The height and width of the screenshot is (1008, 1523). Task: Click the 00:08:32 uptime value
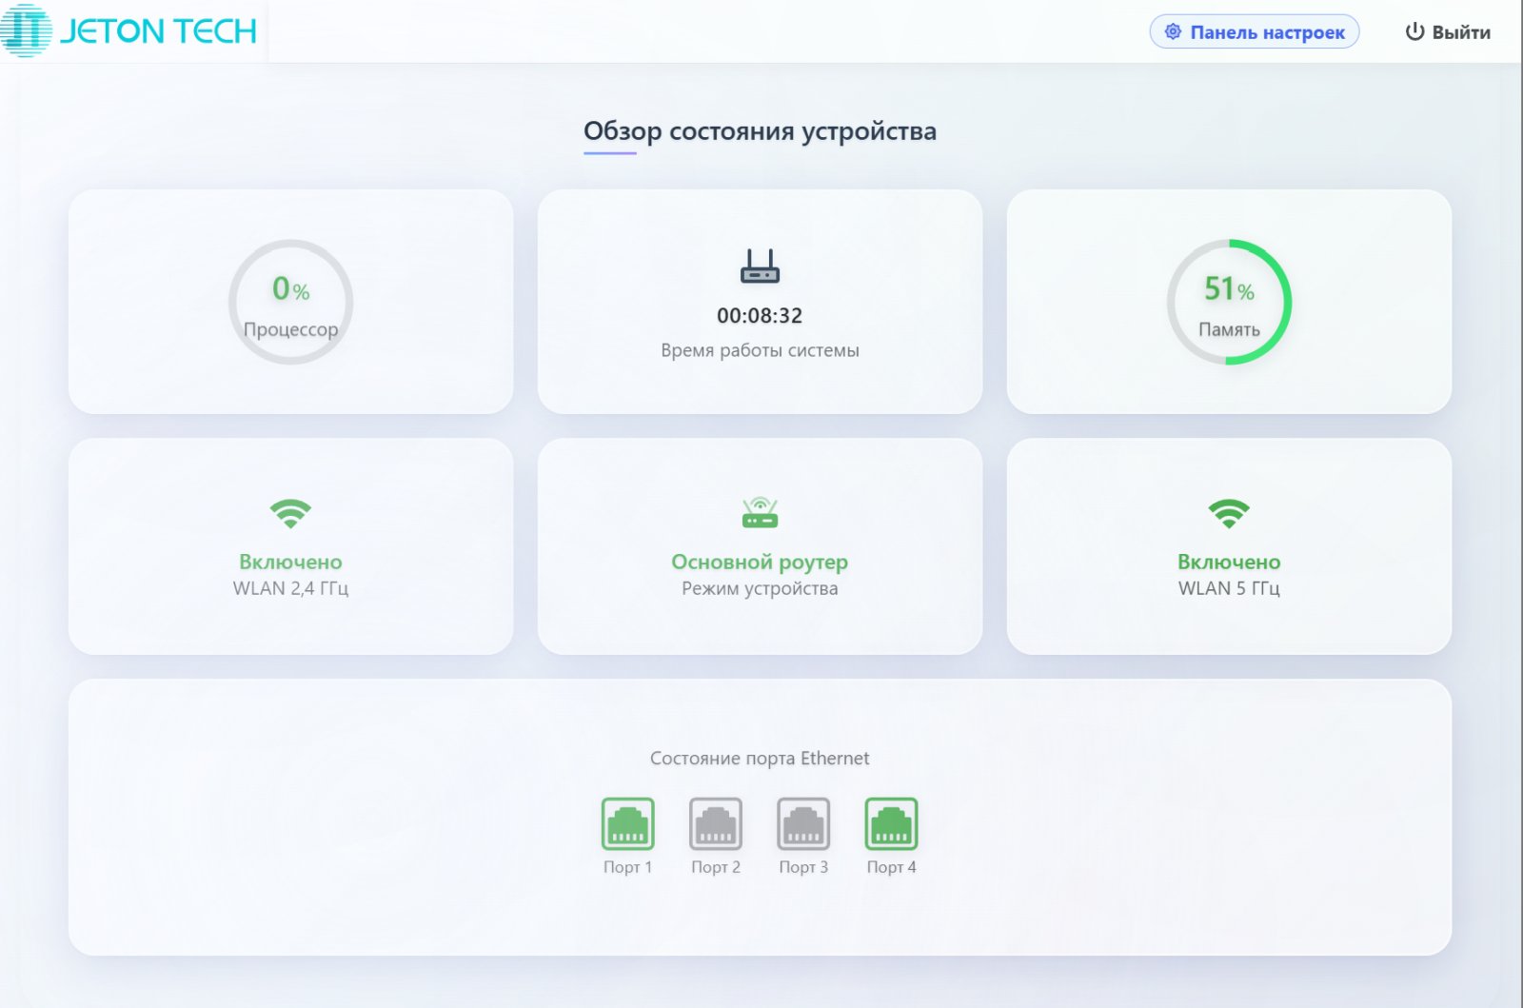pyautogui.click(x=760, y=316)
